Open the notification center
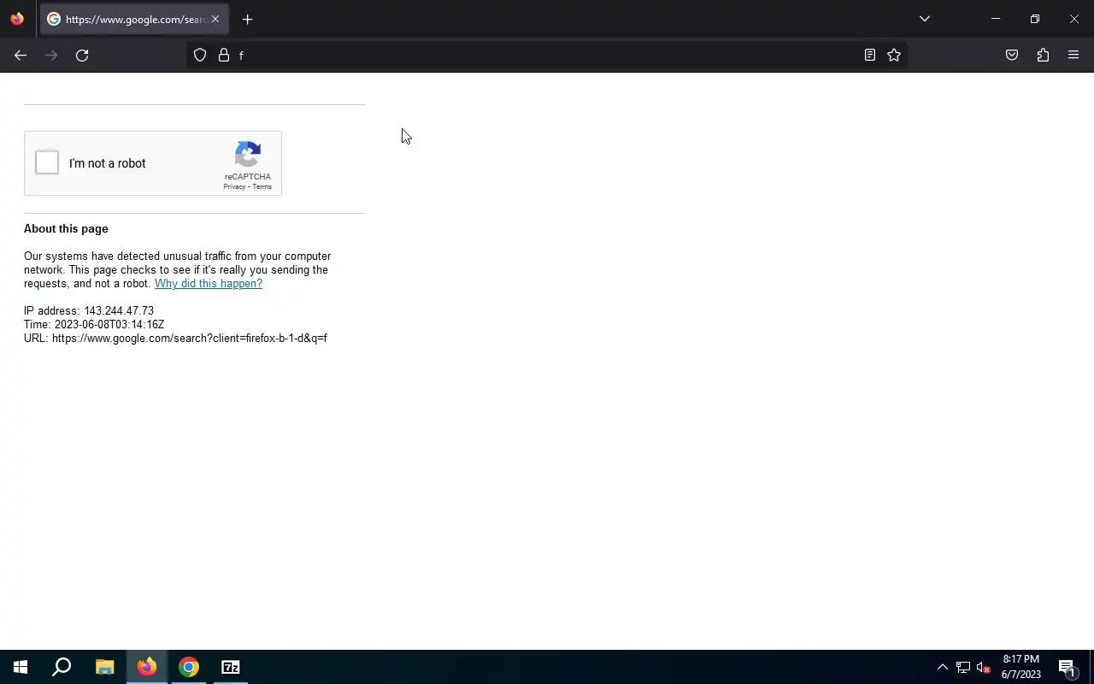Screen dimensions: 1094x684 coord(1067,667)
